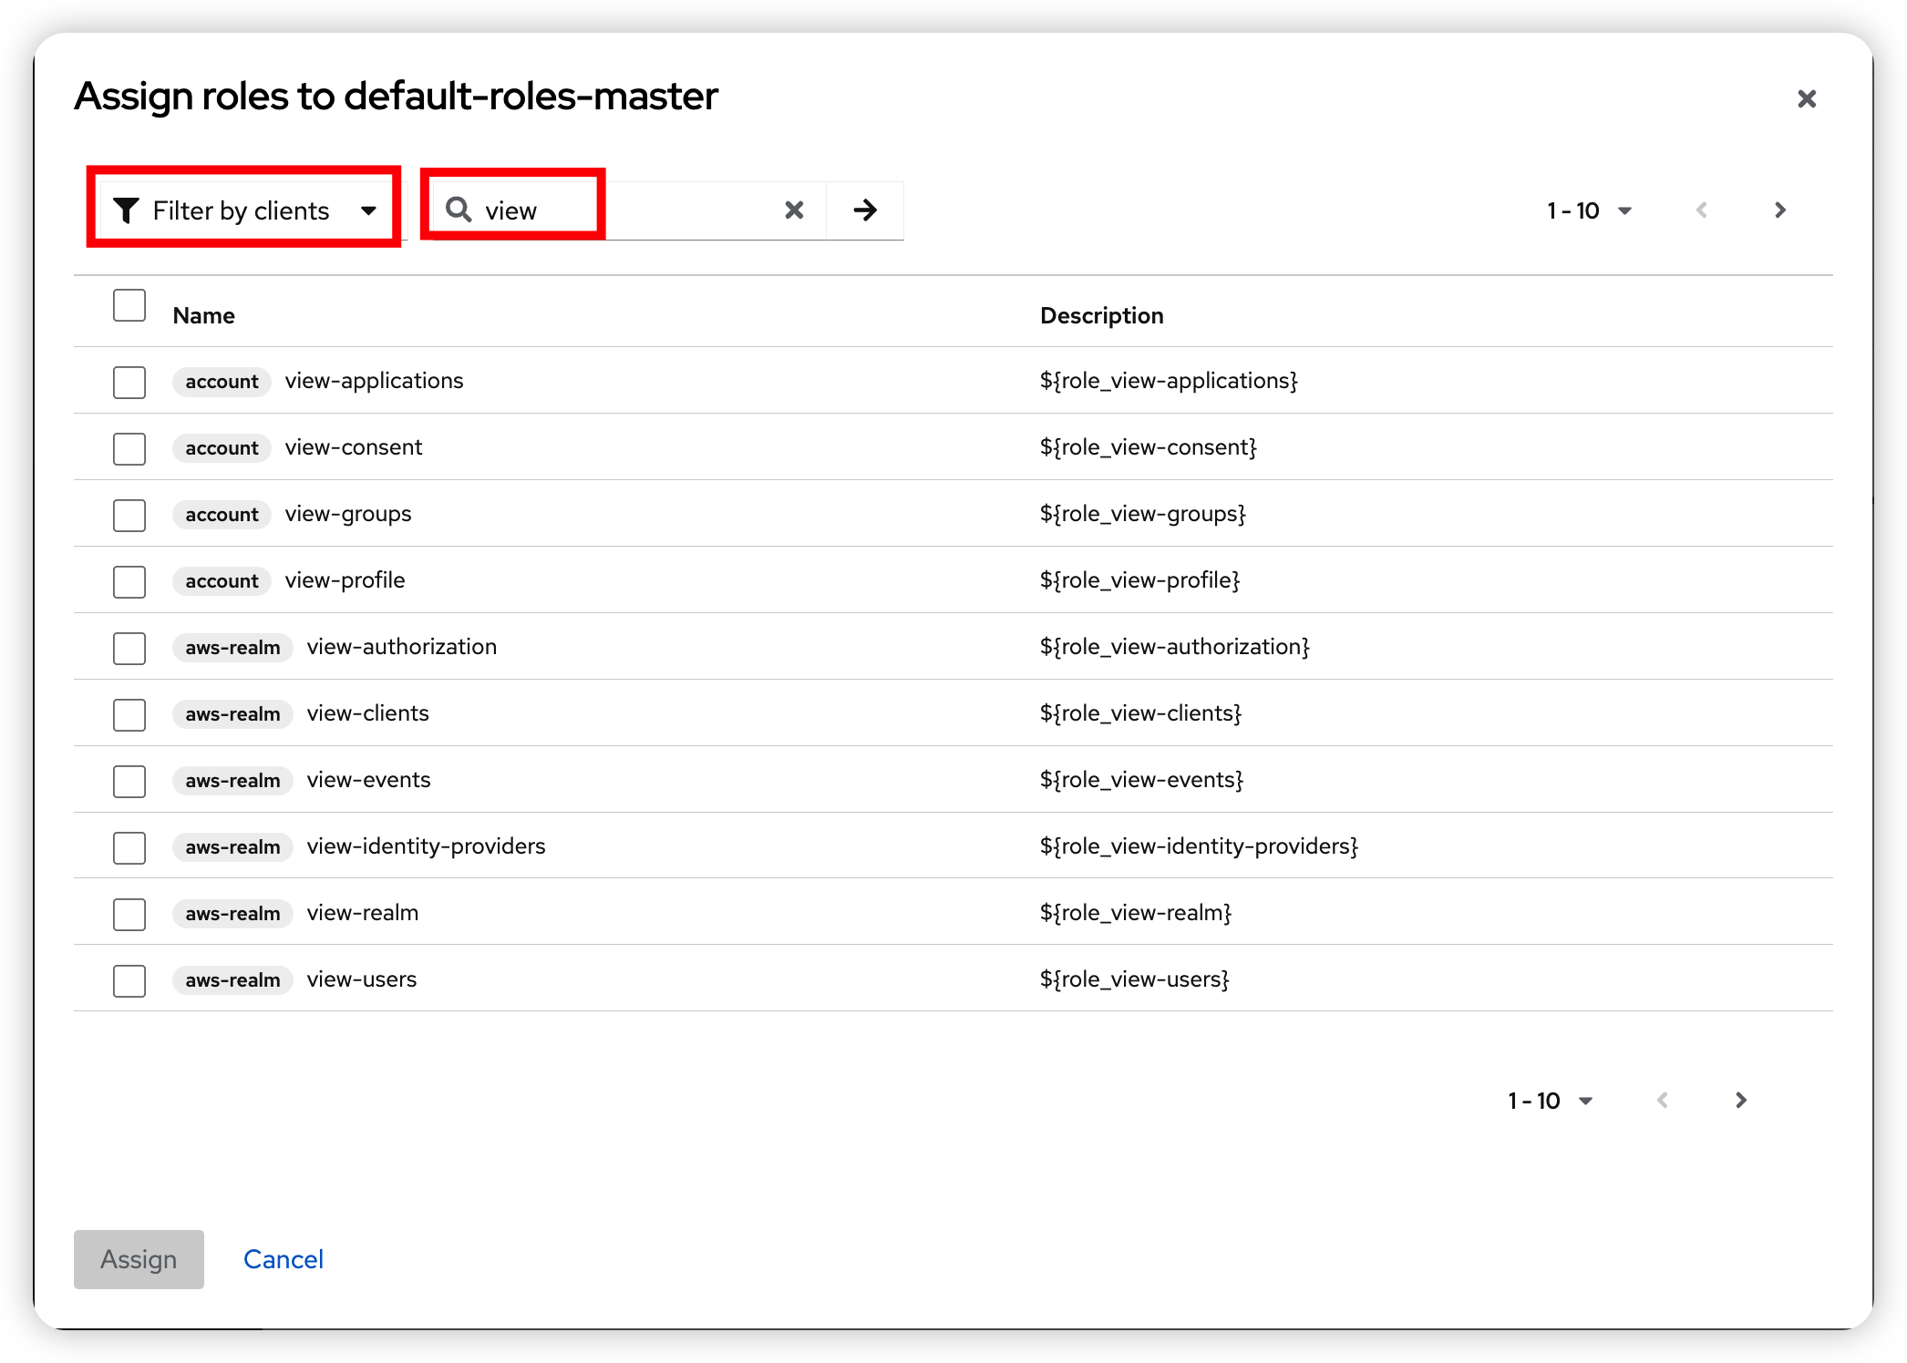Expand bottom 1 - 10 per-page dropdown
The width and height of the screenshot is (1907, 1363).
pyautogui.click(x=1550, y=1101)
